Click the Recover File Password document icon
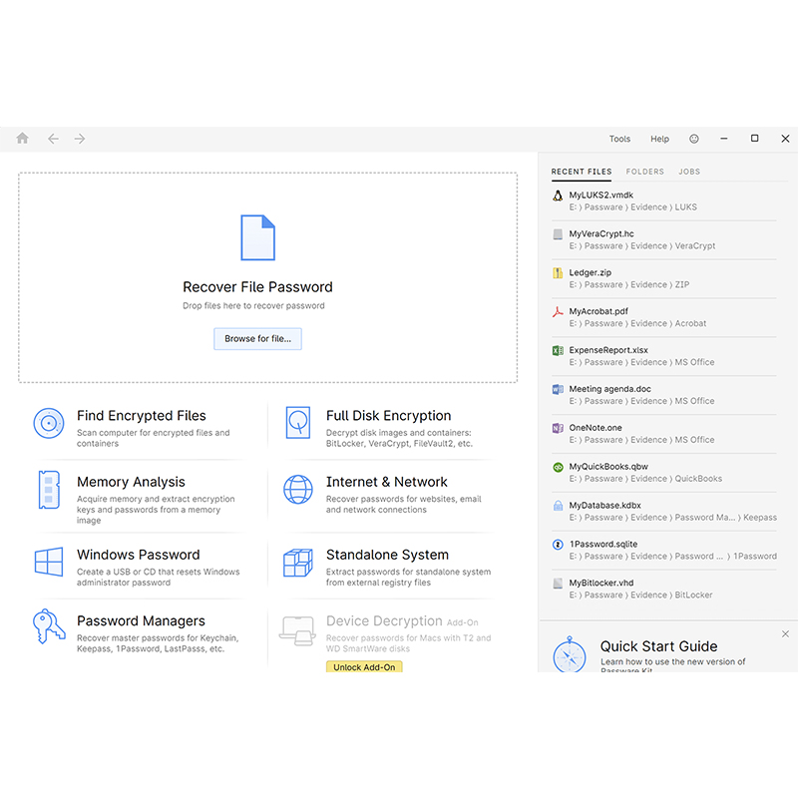 [x=257, y=237]
